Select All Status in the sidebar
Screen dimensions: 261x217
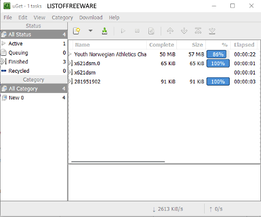pos(34,34)
